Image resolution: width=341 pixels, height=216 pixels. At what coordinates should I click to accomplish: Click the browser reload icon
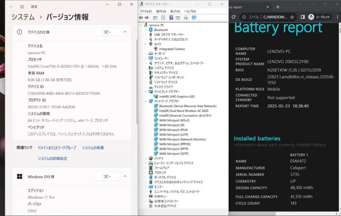tap(234, 17)
